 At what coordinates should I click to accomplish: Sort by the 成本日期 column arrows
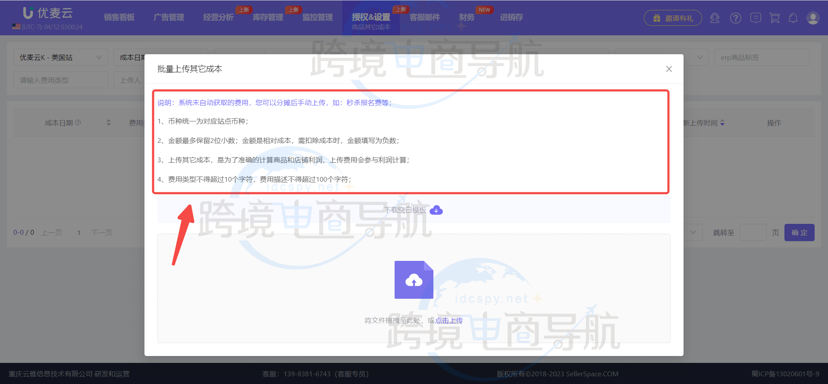[109, 123]
